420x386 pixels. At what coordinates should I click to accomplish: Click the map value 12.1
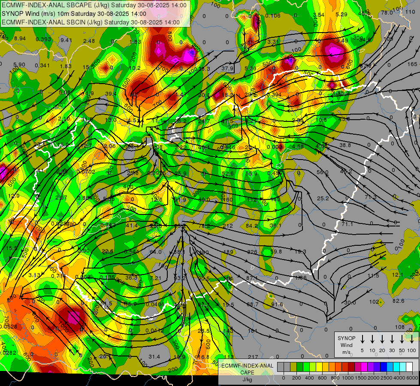coord(398,275)
